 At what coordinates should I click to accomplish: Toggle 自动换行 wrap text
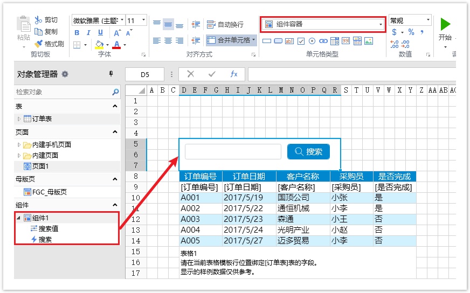[225, 24]
